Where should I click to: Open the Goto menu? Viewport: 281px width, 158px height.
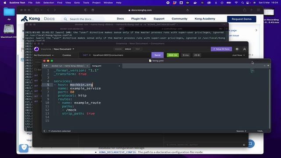coord(77,3)
